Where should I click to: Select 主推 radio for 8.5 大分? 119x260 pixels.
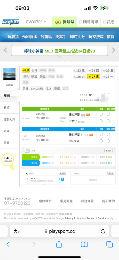101,141
